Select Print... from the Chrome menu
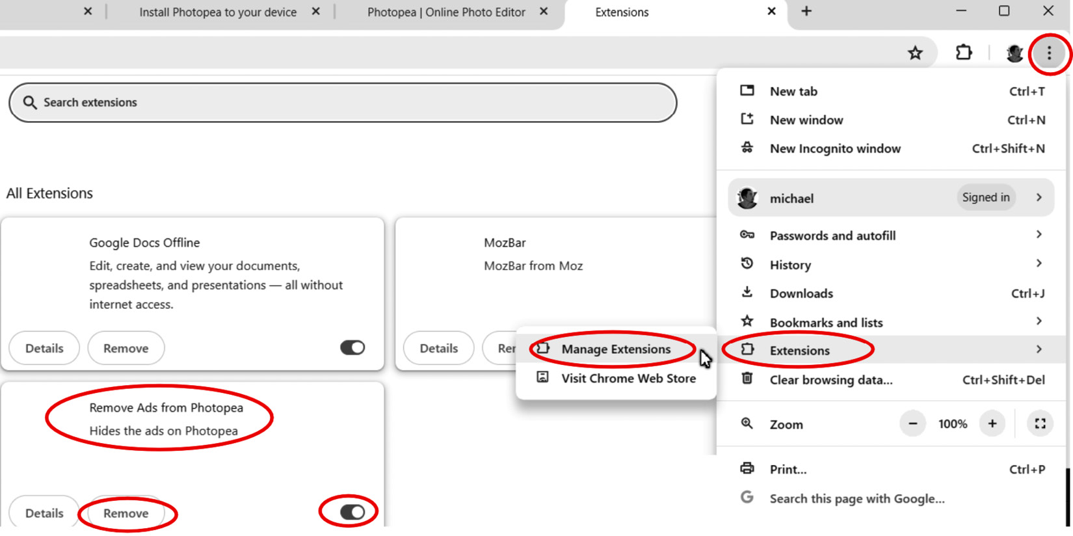 click(x=892, y=469)
